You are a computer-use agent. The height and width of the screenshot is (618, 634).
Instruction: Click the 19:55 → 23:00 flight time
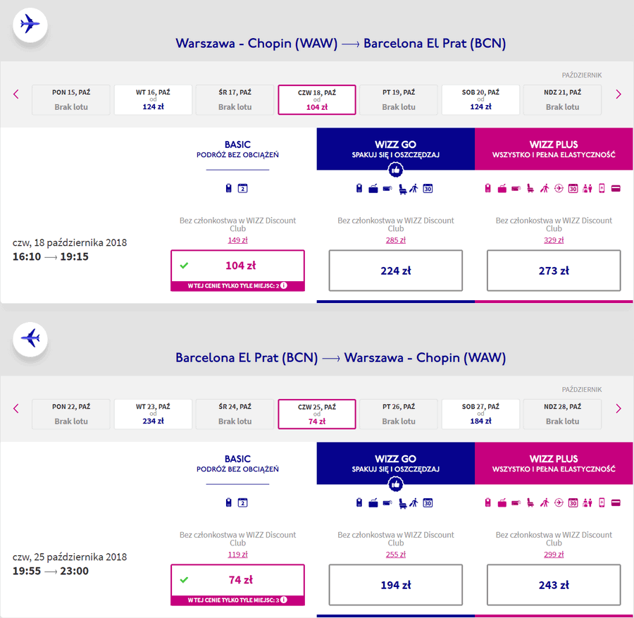click(x=51, y=571)
